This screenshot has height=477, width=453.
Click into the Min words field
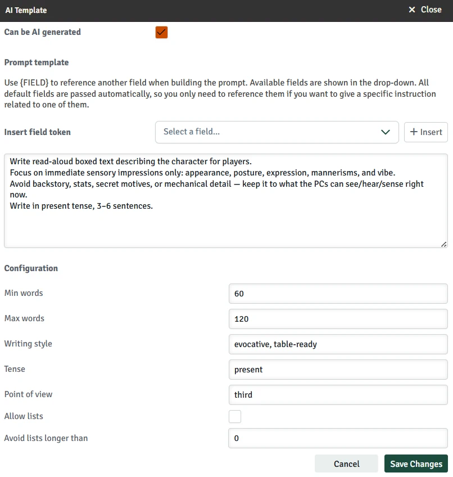338,293
